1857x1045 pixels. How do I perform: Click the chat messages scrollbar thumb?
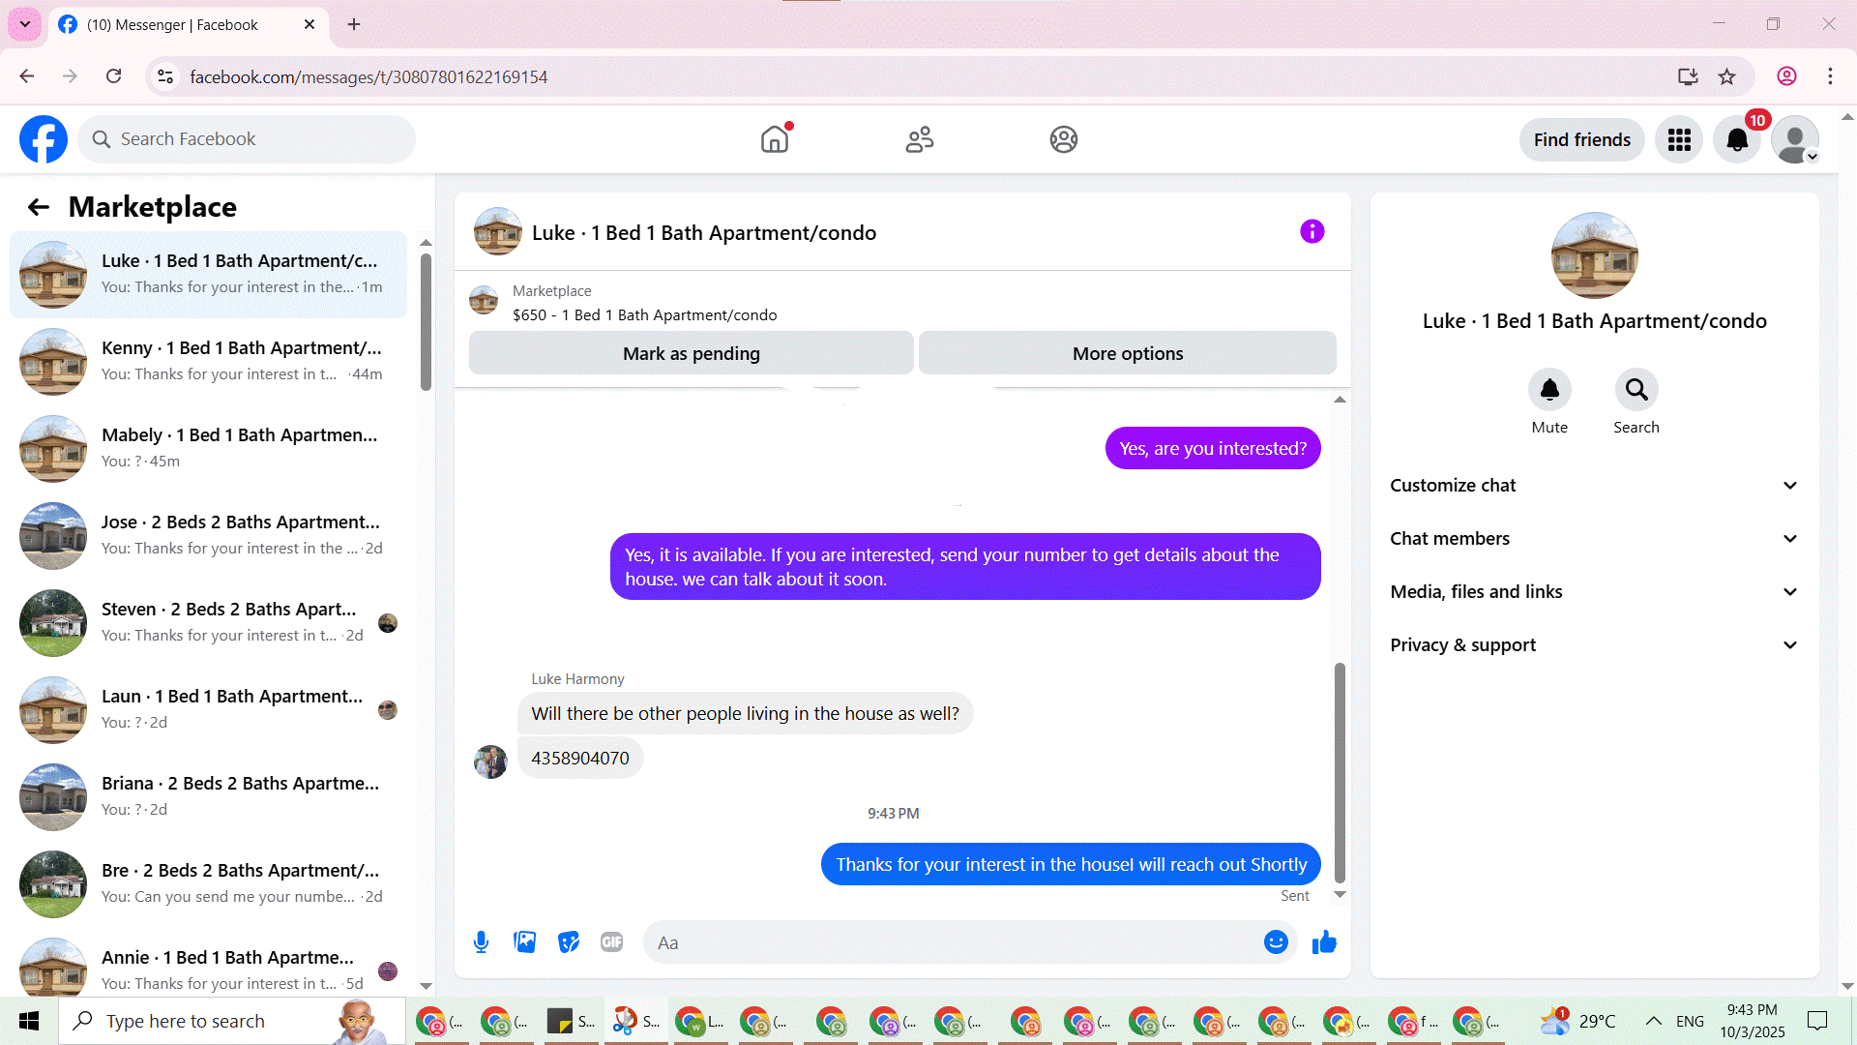click(1340, 772)
